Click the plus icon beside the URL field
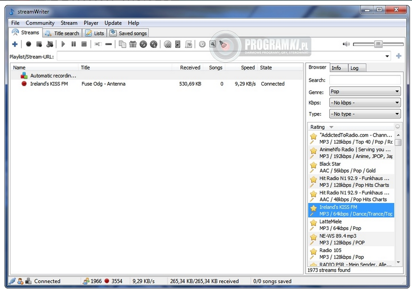 point(398,56)
